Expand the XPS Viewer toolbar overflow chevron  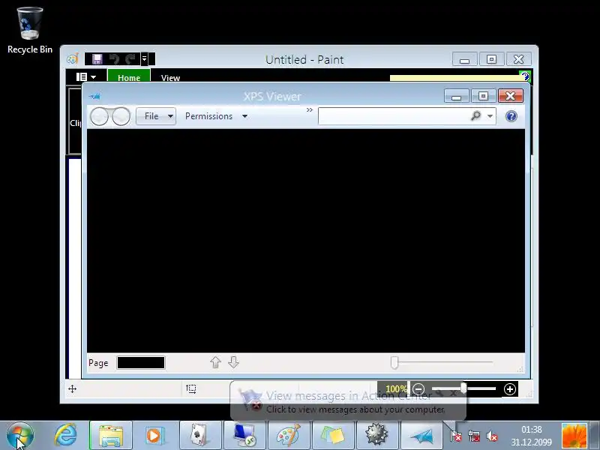coord(310,110)
